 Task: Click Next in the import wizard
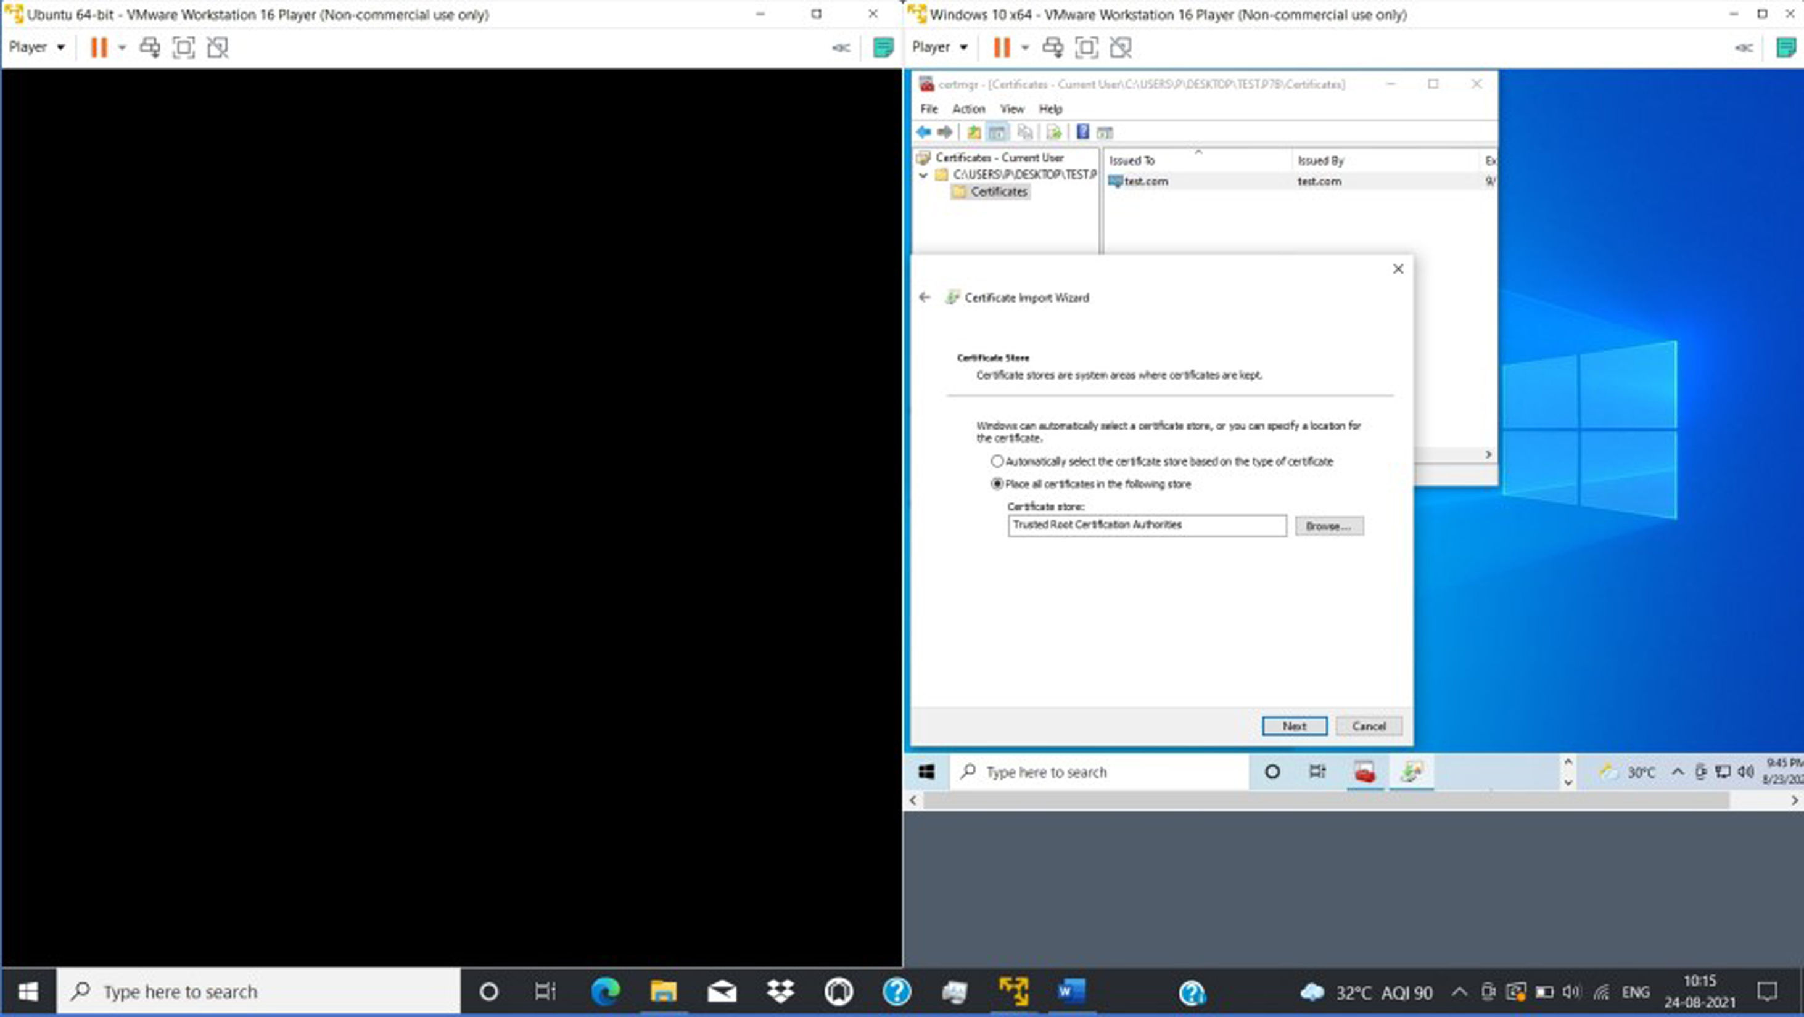1294,726
